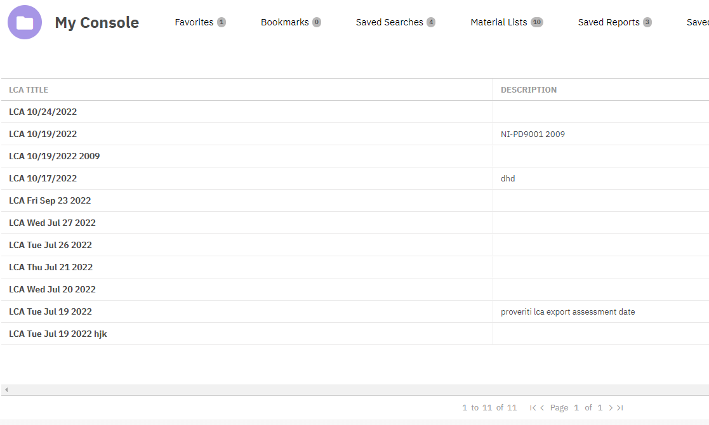
Task: Jump to the last page of results
Action: tap(620, 408)
